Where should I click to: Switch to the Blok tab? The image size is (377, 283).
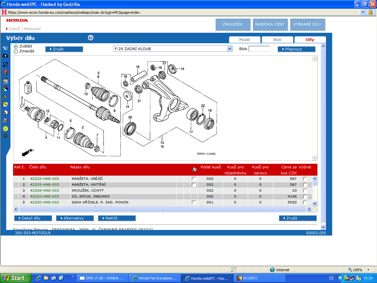click(x=277, y=40)
